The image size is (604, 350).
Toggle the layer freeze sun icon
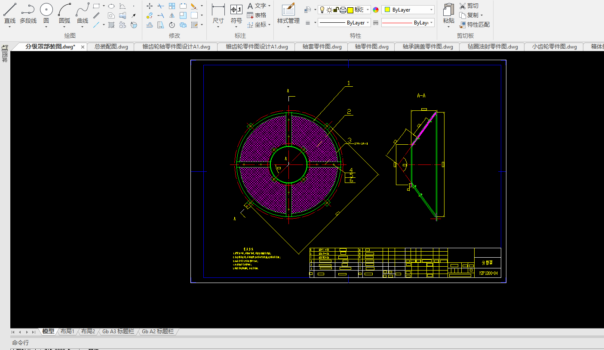pos(329,10)
